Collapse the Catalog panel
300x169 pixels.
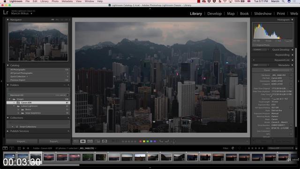tap(7, 65)
